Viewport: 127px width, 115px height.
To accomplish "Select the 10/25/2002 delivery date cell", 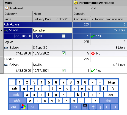I will (x=44, y=53).
